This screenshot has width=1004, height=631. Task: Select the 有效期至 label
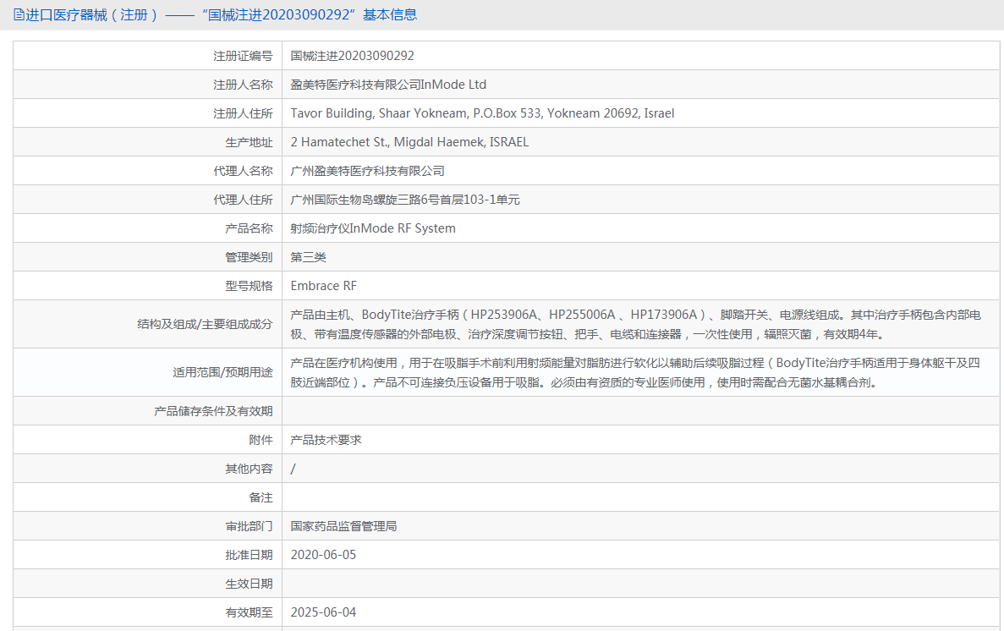(x=249, y=613)
